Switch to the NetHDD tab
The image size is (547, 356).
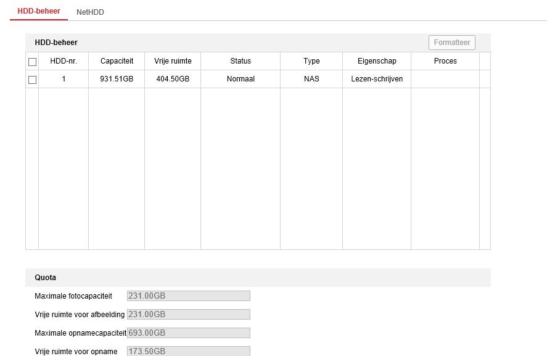[90, 12]
